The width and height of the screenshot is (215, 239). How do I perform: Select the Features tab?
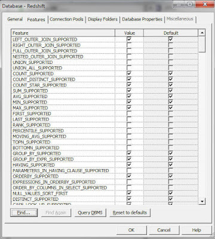[36, 20]
